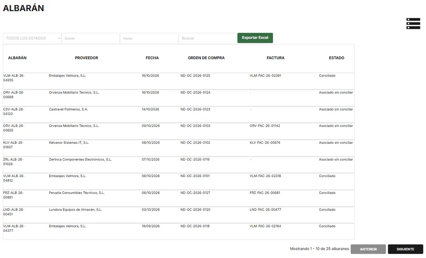The height and width of the screenshot is (258, 426).
Task: Open albarán KLV-ALB-26-01937
Action: pyautogui.click(x=14, y=145)
